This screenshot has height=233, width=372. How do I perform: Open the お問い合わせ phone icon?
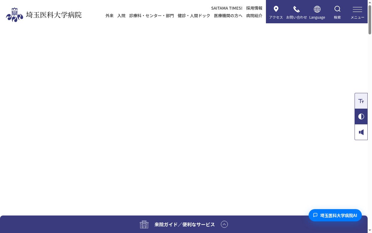coord(296,9)
